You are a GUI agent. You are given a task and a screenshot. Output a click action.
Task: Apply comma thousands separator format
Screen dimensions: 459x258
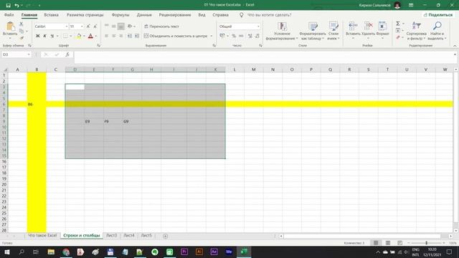pos(241,36)
